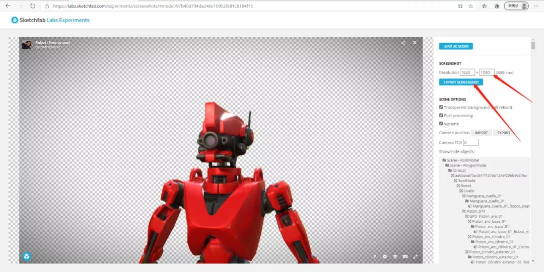Screen dimensions: 544x272
Task: Enter fullscreen with the expand arrows icon
Action: [415, 257]
